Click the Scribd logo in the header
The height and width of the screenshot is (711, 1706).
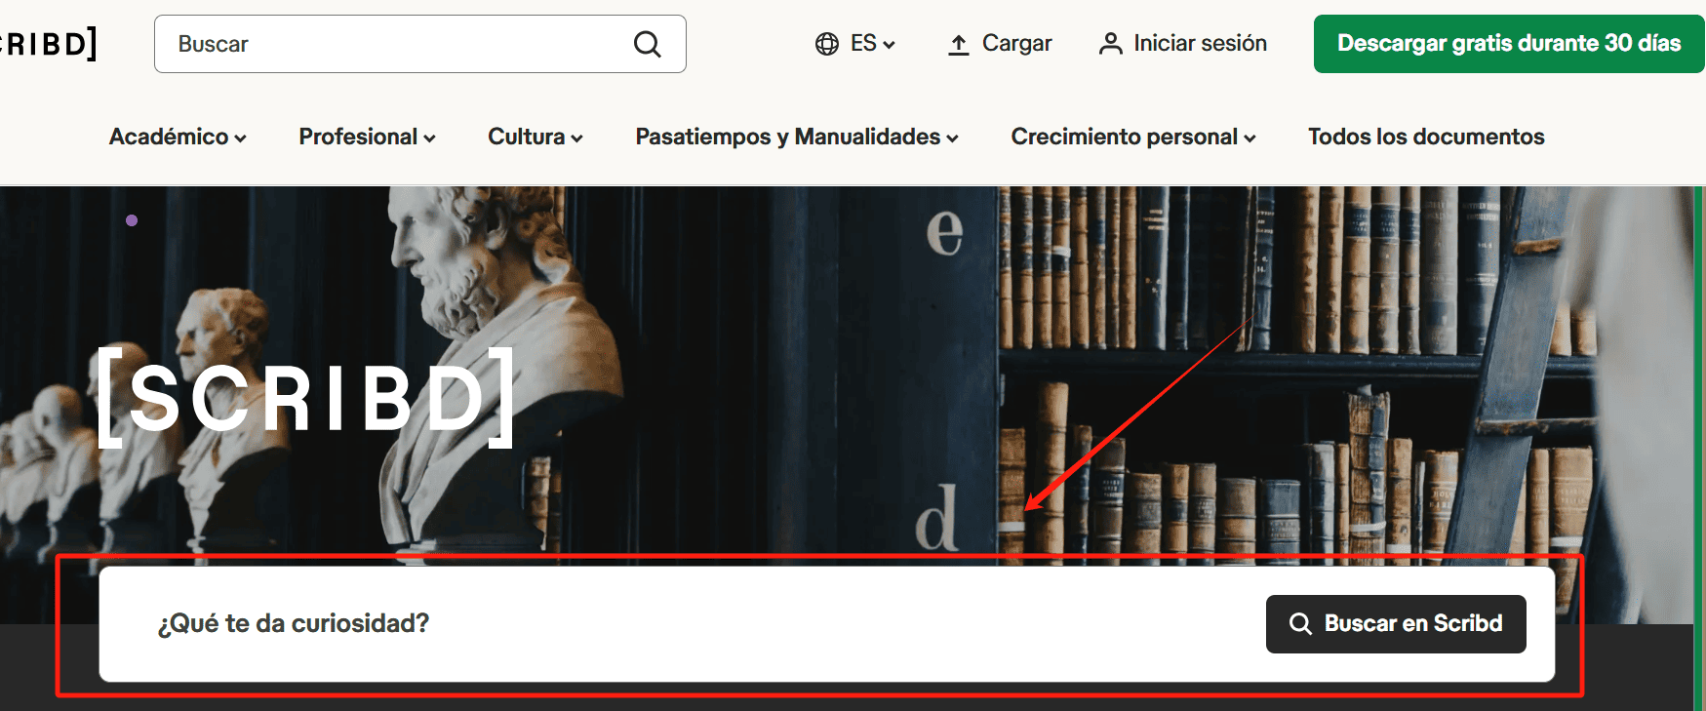49,44
